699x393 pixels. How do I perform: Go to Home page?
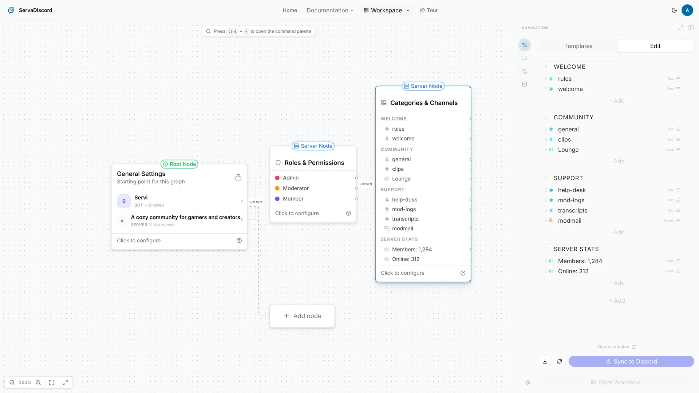pos(290,10)
